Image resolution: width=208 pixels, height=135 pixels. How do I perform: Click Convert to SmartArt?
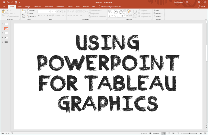coord(97,17)
